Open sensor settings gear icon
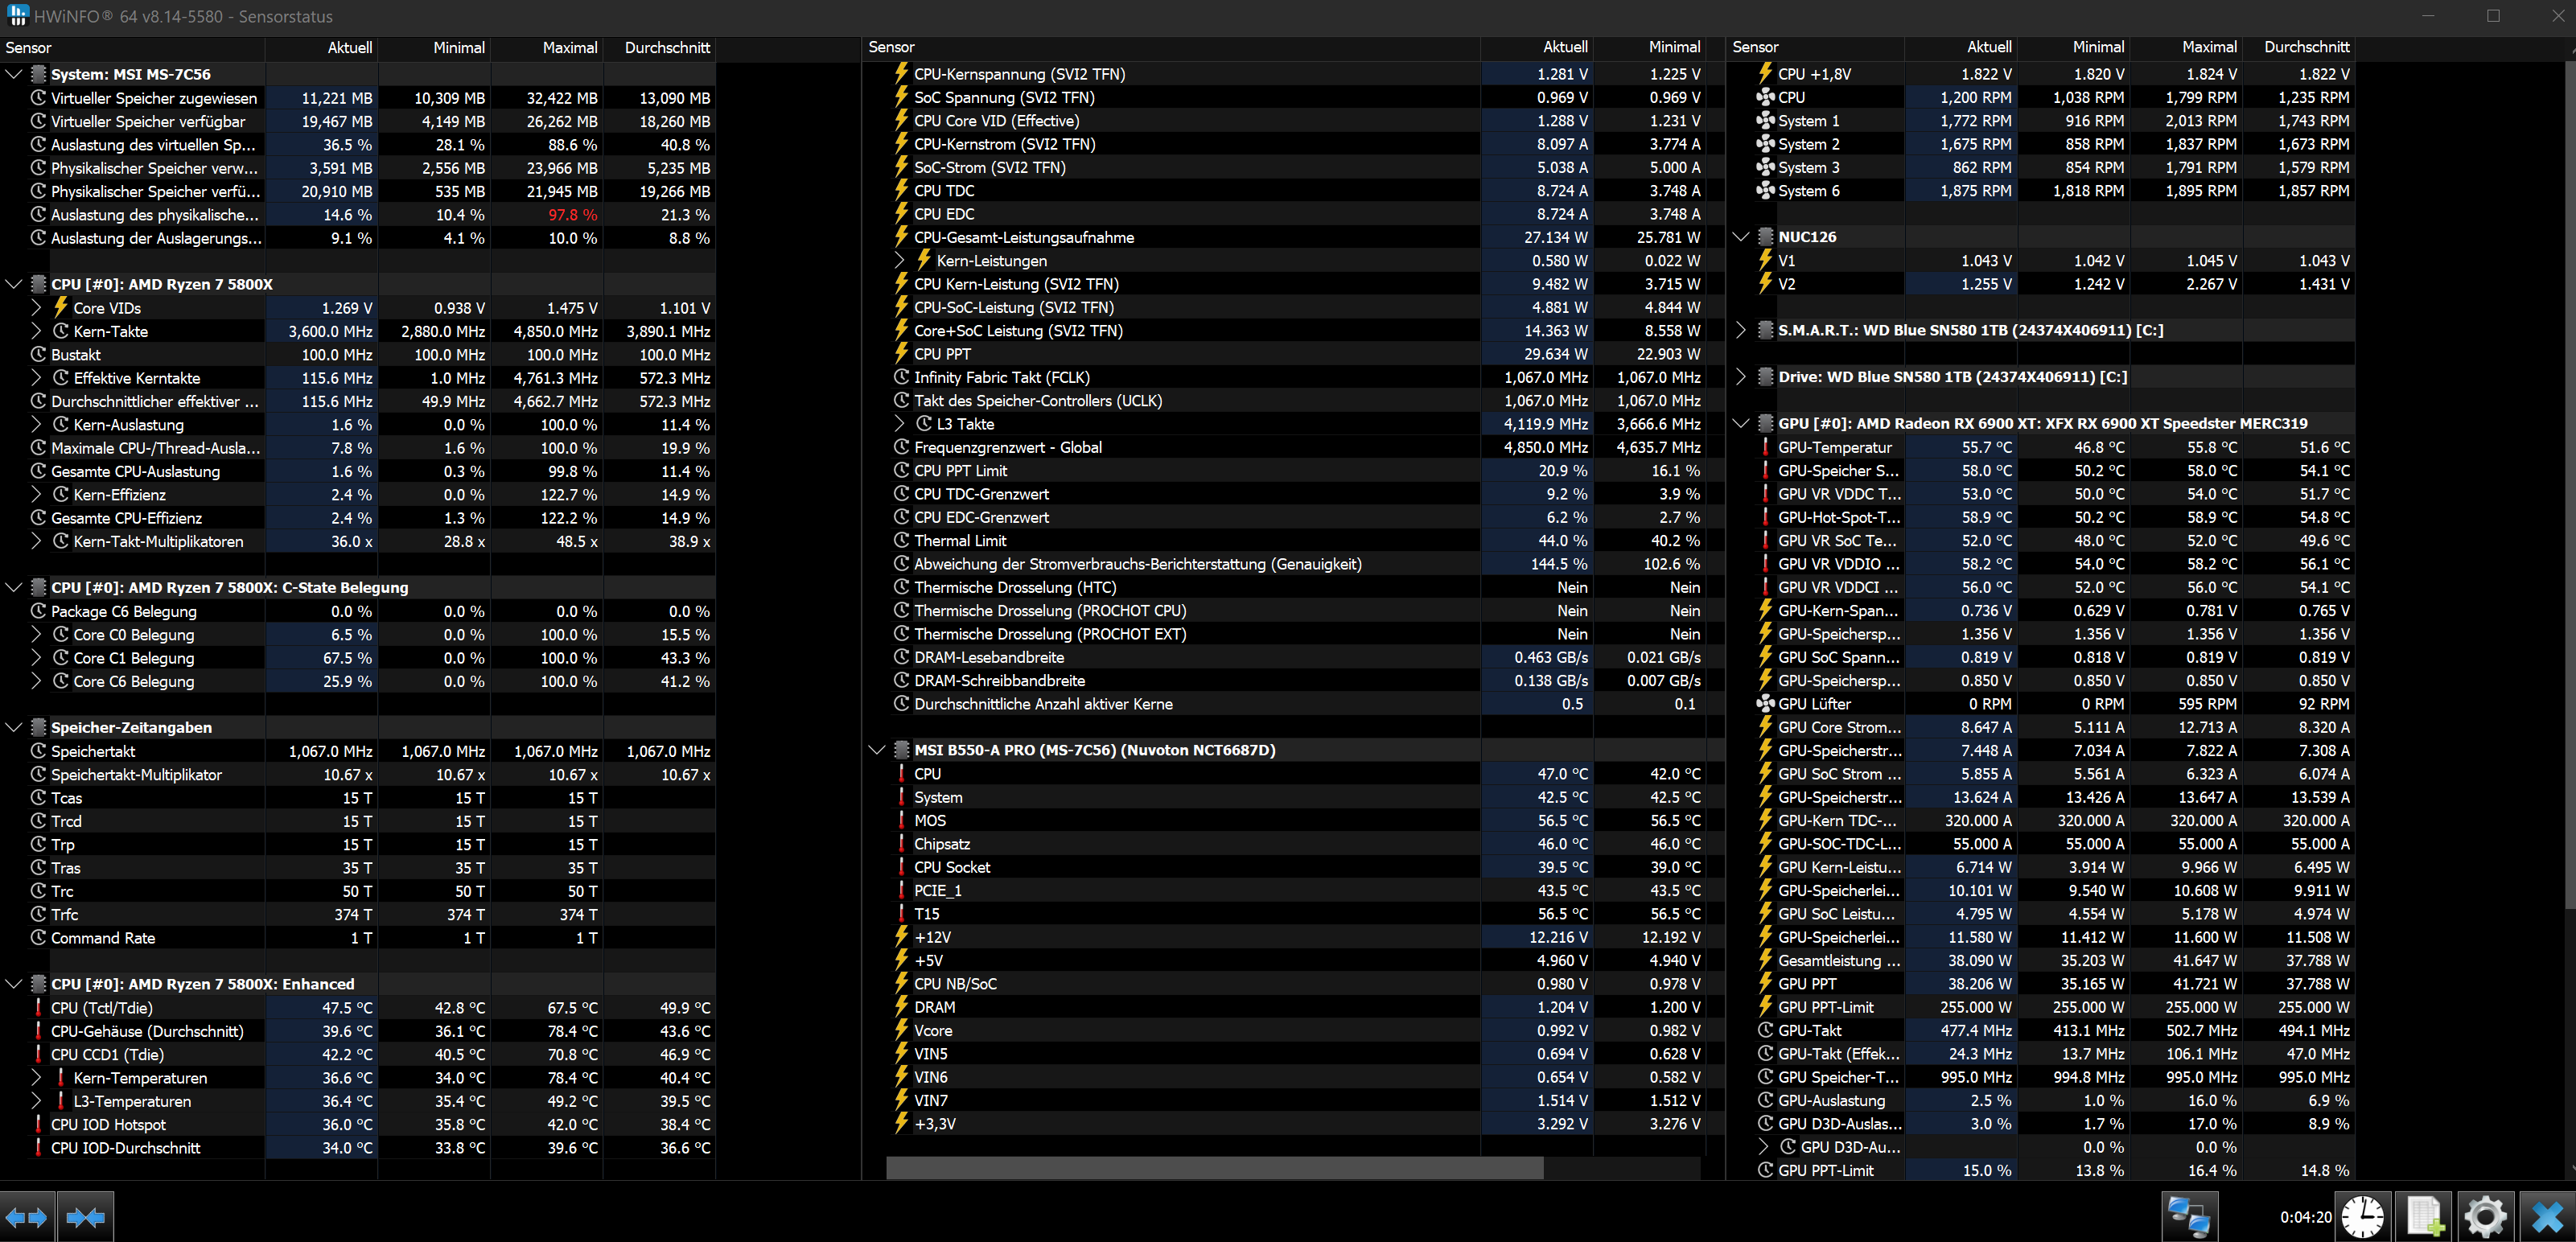 2485,1217
